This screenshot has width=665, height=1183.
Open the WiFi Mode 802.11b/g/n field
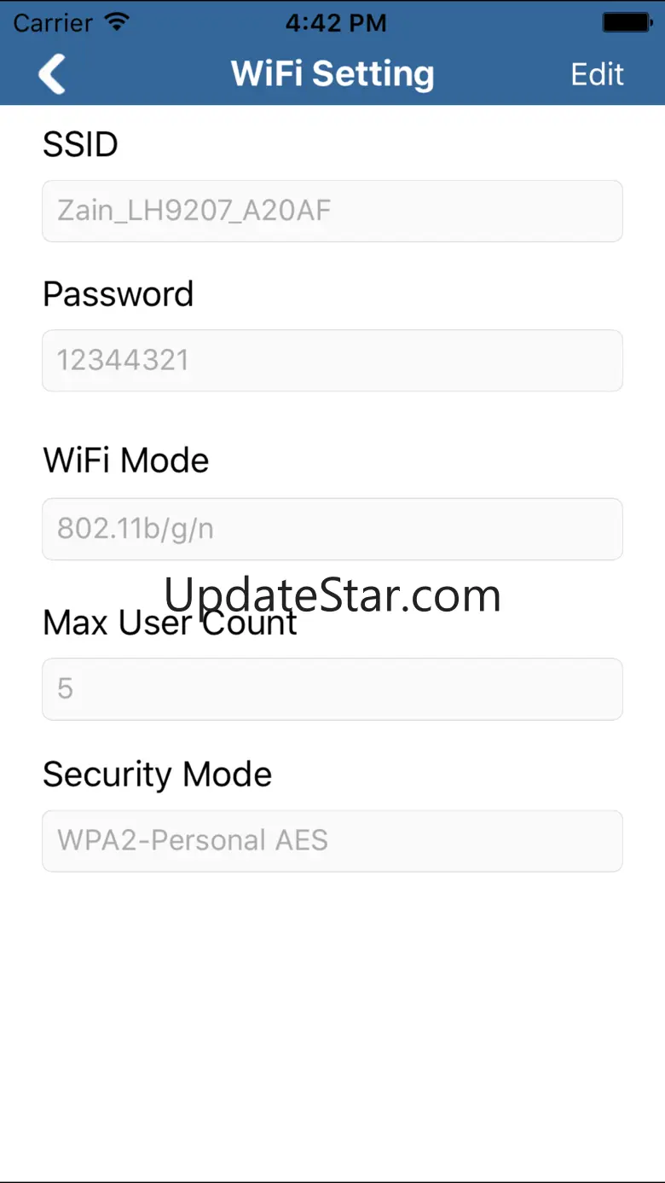tap(332, 529)
